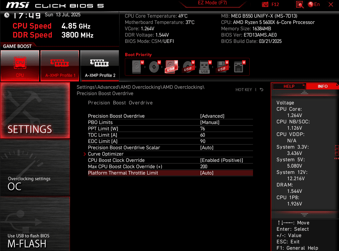Expand the Curve Optimizer submenu
Viewport: 339px width, 251px height.
click(x=170, y=154)
